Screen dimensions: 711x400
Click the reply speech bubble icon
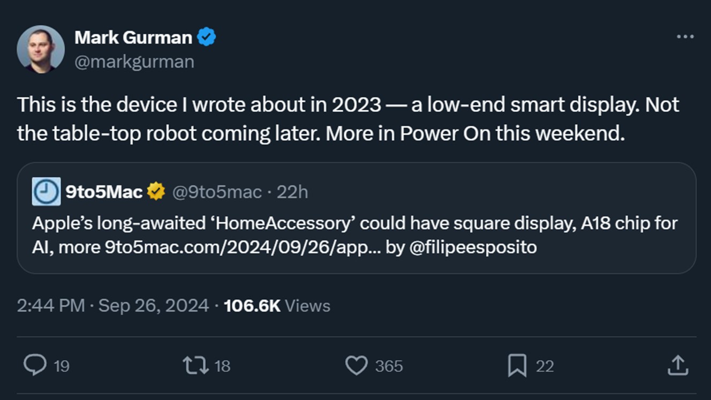coord(35,366)
